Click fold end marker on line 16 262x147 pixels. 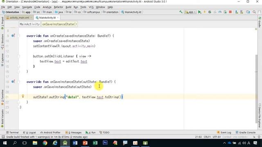pyautogui.click(x=19, y=71)
